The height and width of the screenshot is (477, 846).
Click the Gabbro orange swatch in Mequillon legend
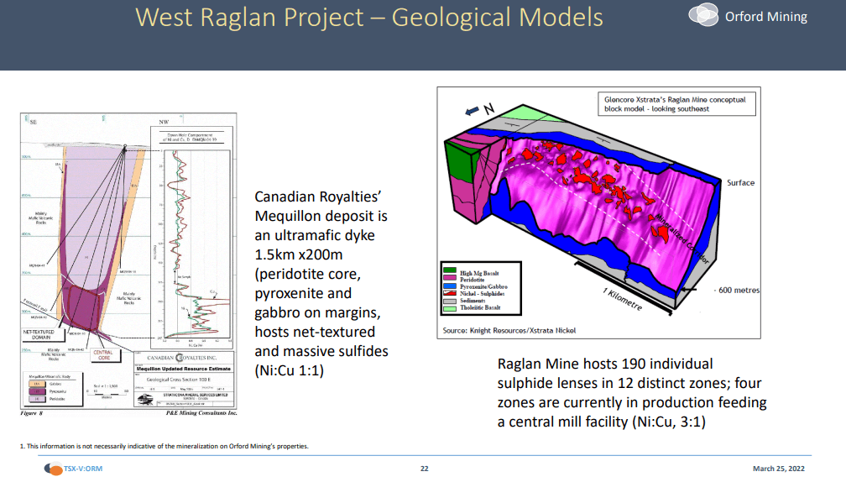(x=37, y=384)
